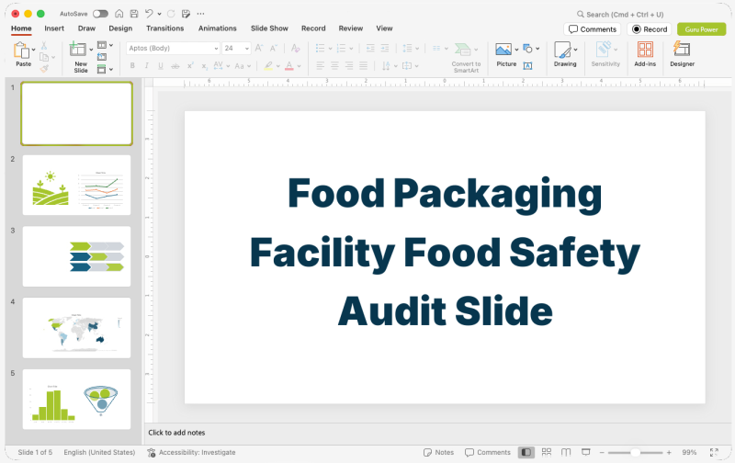735x463 pixels.
Task: Open the Add-ins icon
Action: click(x=645, y=50)
